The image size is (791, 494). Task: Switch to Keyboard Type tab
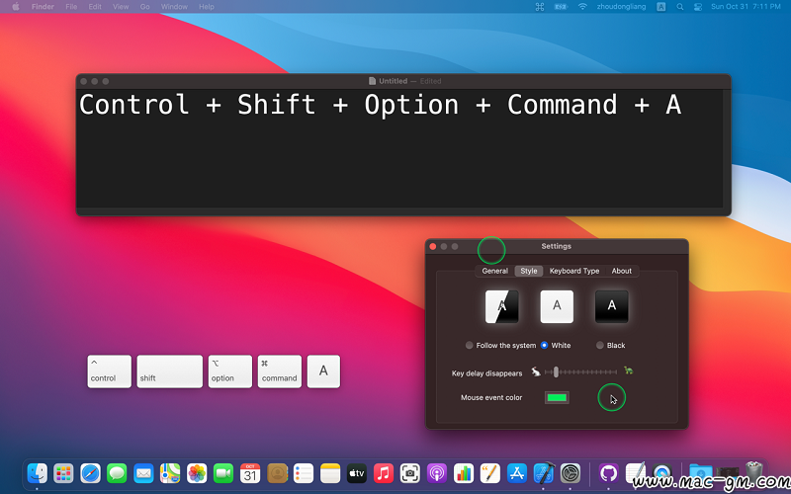click(x=574, y=271)
